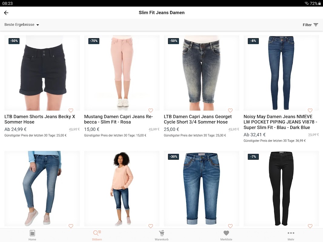This screenshot has width=323, height=242.
Task: Click the -7% discount badge
Action: pos(253,157)
